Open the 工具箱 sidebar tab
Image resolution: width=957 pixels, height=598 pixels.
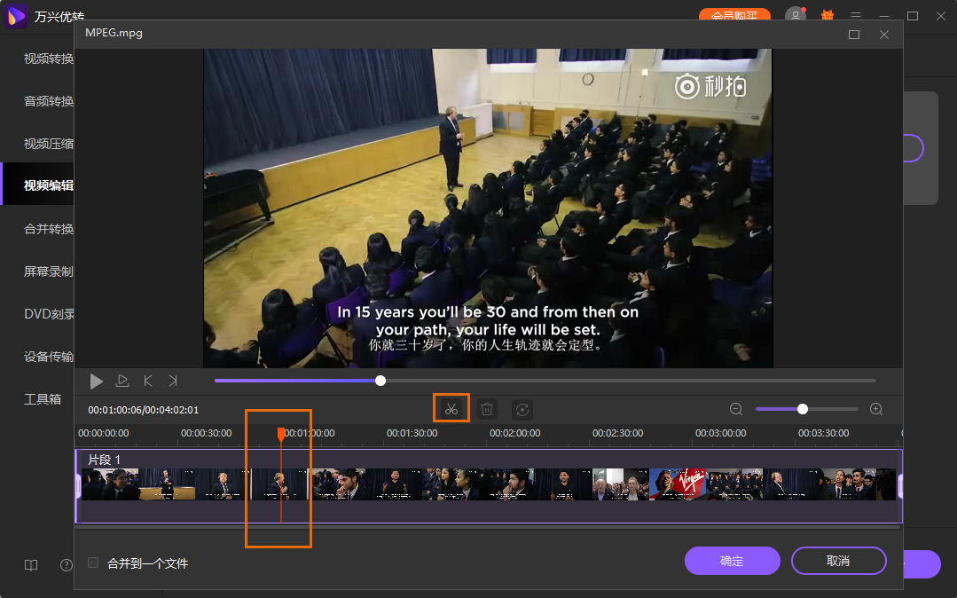tap(43, 399)
